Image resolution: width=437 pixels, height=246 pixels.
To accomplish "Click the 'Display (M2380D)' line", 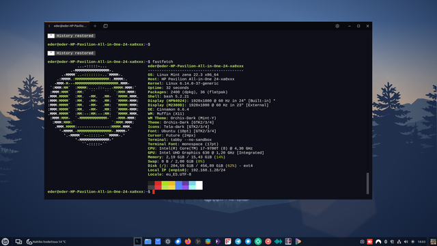I will [x=208, y=105].
